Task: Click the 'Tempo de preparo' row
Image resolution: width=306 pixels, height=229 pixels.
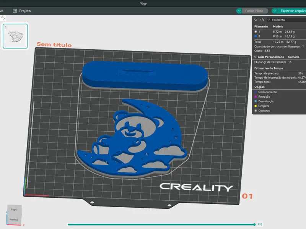Action: 279,73
